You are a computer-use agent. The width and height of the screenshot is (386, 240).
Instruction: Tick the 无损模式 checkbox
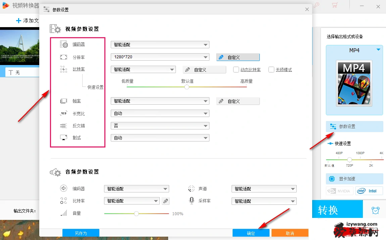(271, 70)
